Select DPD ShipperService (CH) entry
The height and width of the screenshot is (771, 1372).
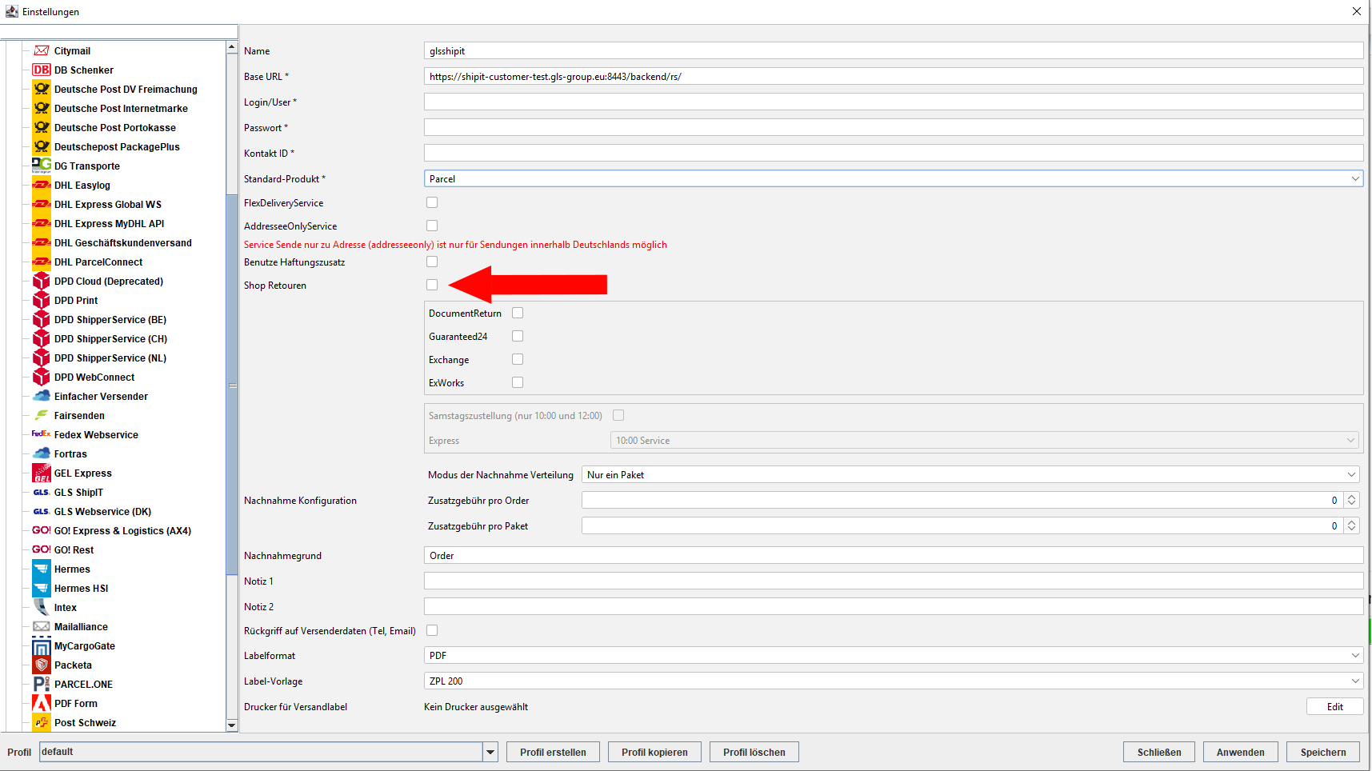click(110, 338)
